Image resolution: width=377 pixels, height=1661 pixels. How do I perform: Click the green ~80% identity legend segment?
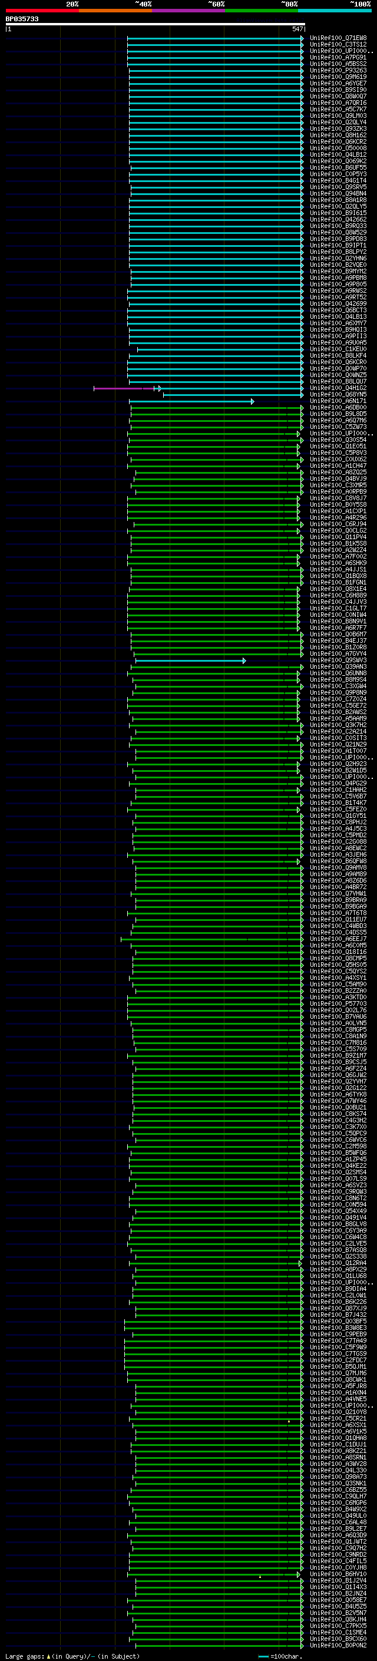click(262, 11)
